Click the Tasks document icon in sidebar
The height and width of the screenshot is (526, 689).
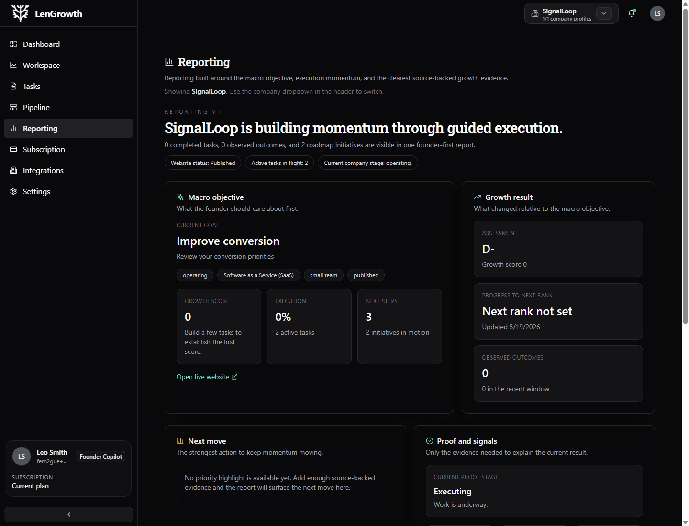coord(13,86)
